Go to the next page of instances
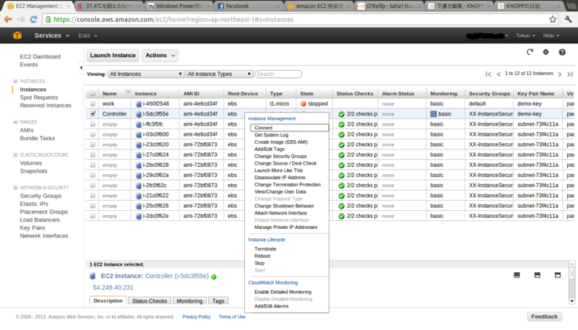The image size is (578, 330). [x=560, y=74]
